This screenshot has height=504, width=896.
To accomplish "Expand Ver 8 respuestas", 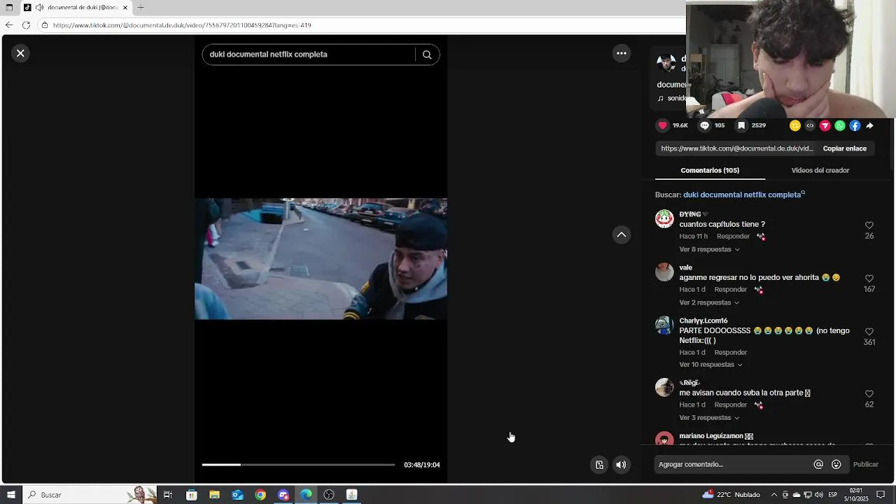I will click(709, 249).
